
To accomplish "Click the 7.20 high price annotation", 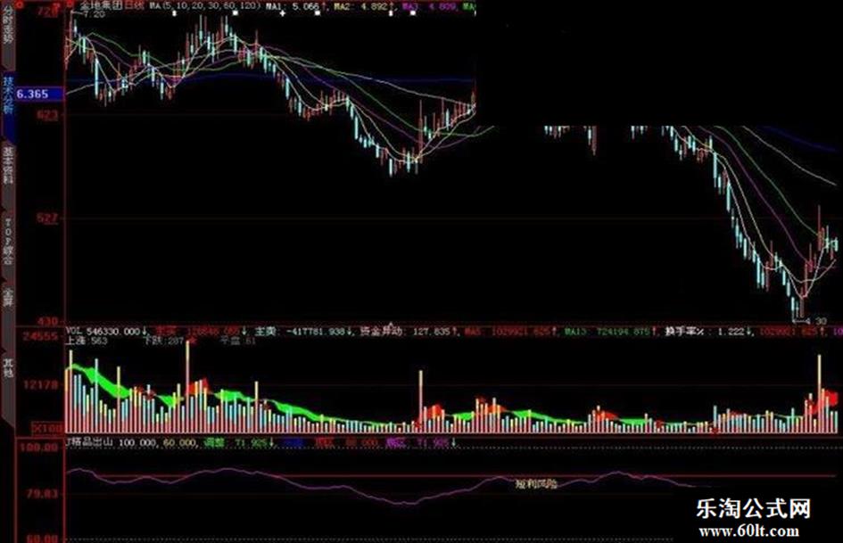I will [94, 14].
